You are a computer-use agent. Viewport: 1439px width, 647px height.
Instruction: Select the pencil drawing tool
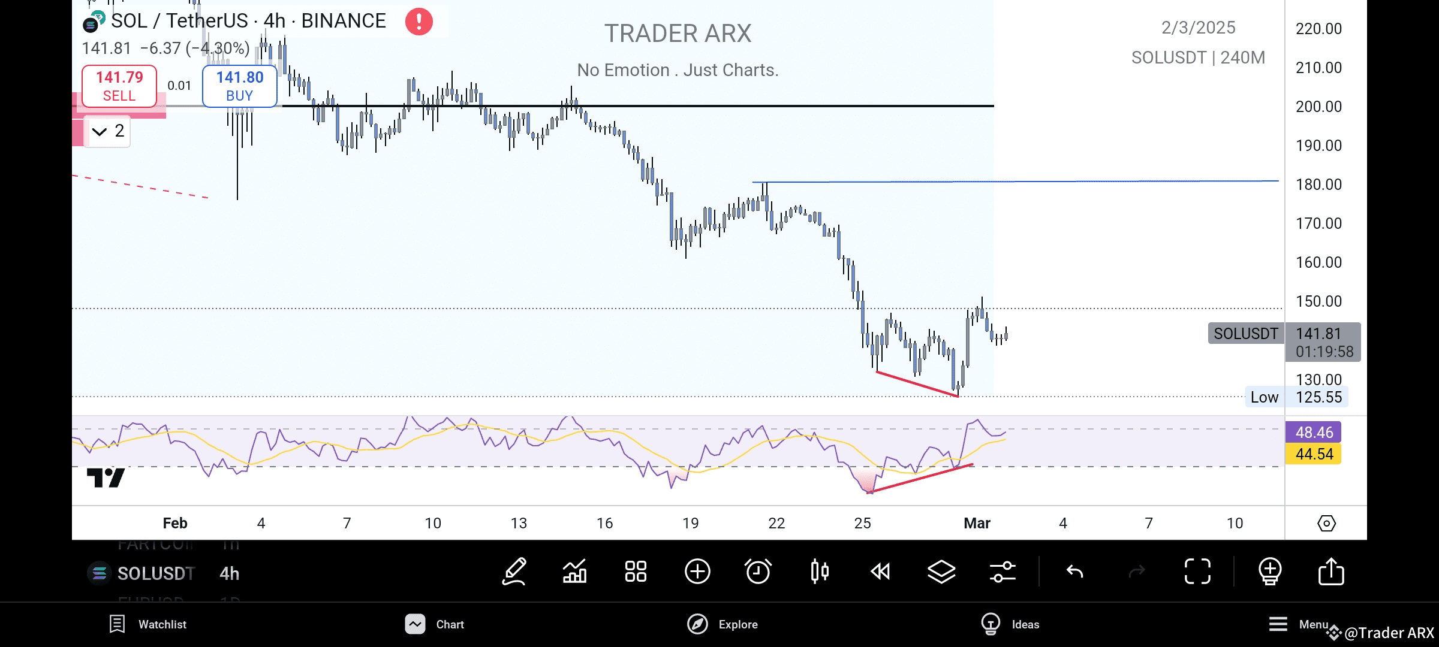(514, 572)
